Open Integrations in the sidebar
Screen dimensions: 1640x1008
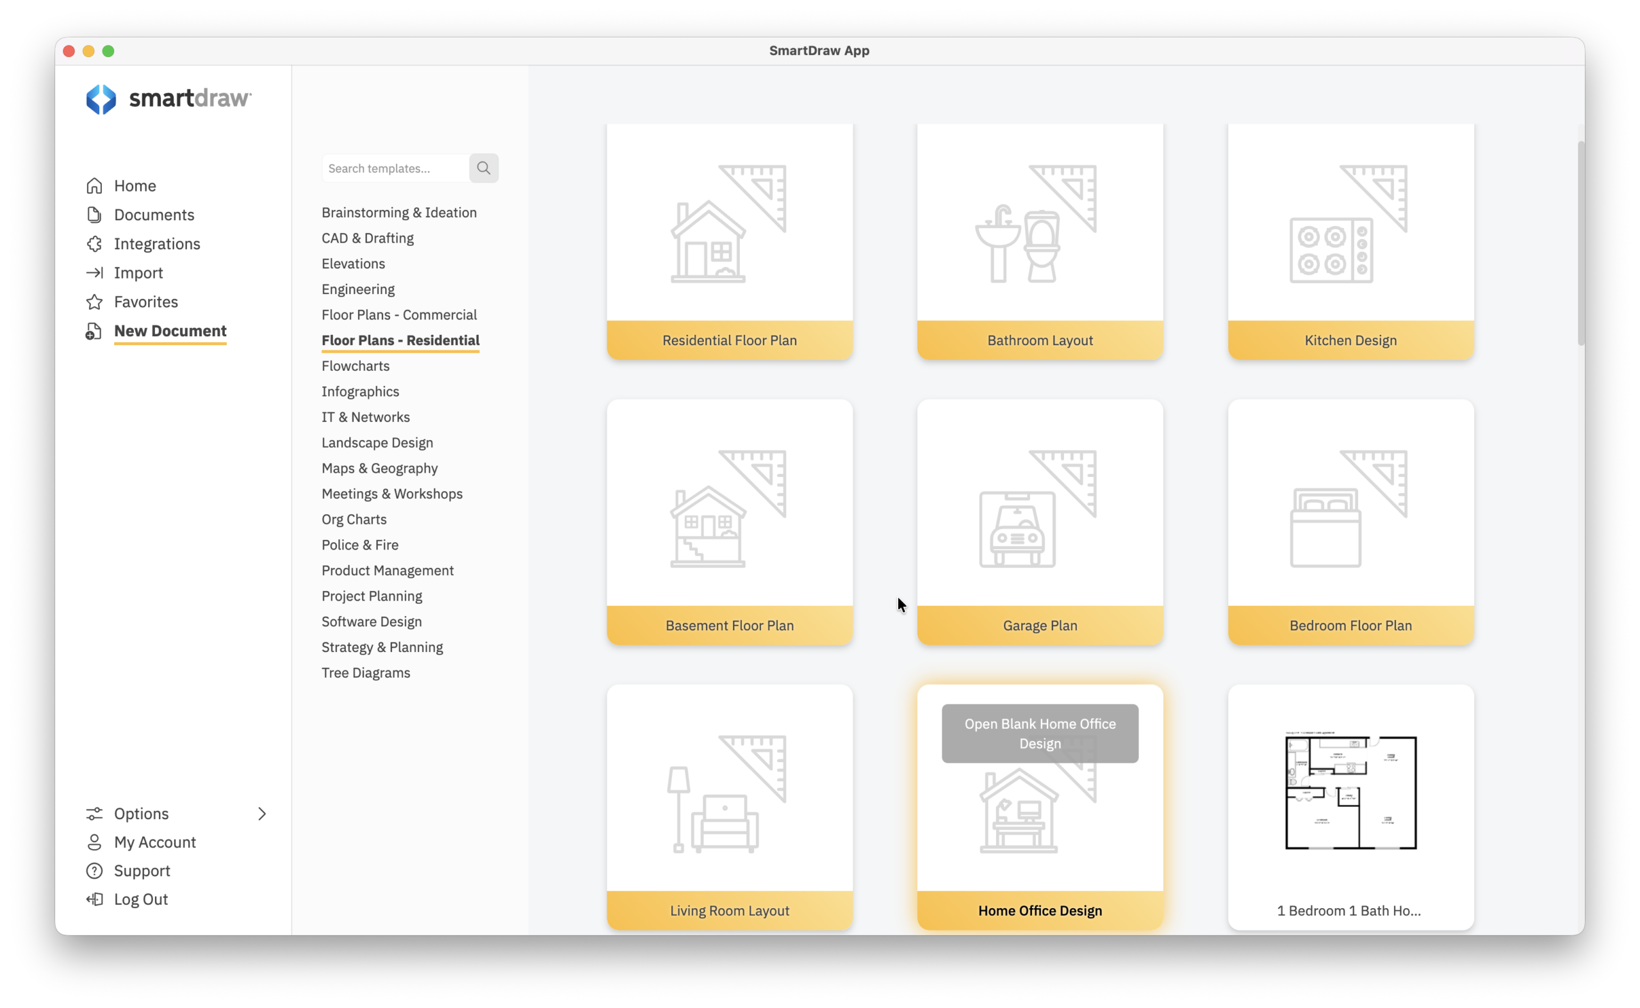[x=157, y=244]
